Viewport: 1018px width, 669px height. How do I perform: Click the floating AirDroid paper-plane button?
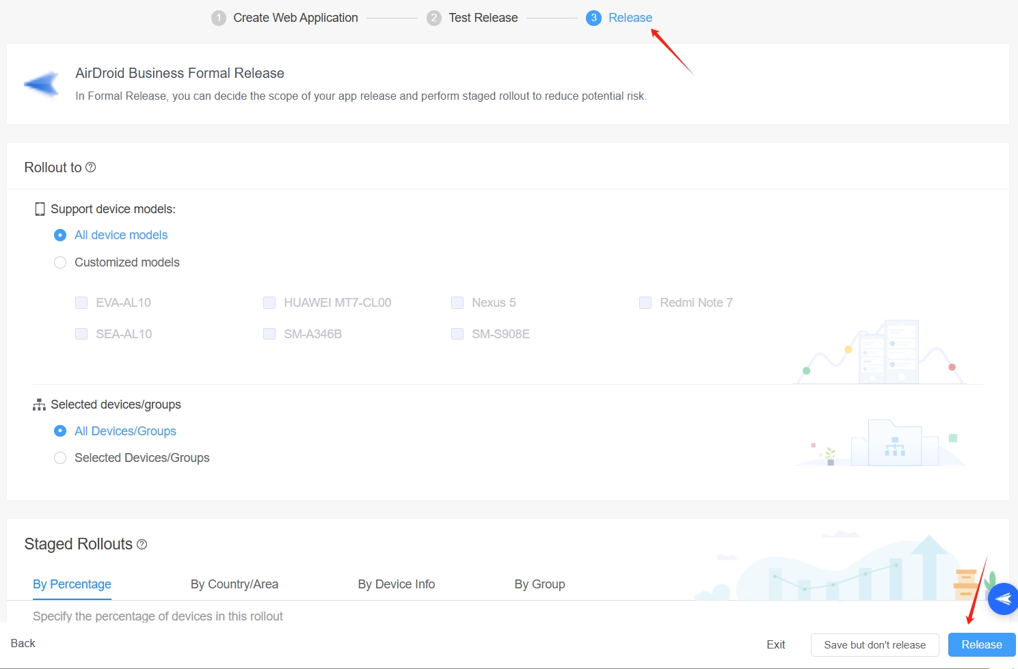[x=1003, y=599]
